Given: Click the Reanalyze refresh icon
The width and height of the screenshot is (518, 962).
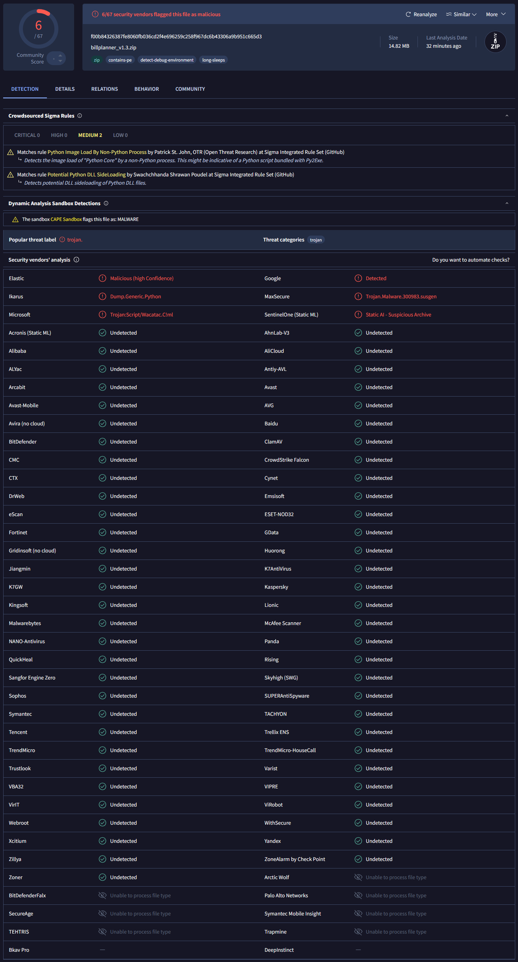Looking at the screenshot, I should coord(408,14).
